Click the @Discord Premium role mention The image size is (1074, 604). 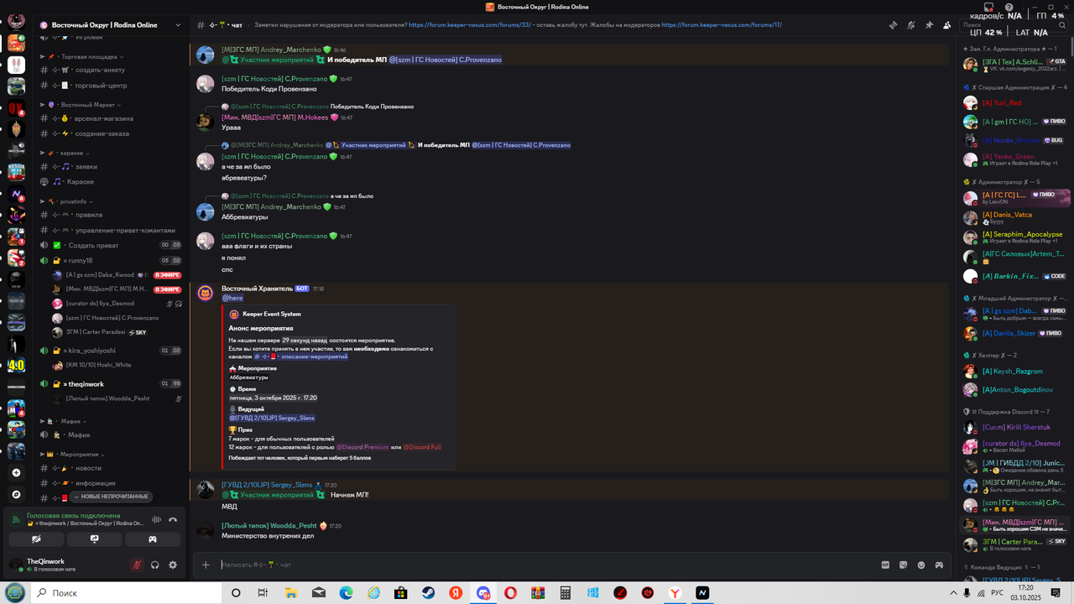pyautogui.click(x=362, y=447)
